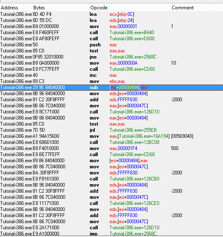Click the Comment column header
223x237 pixels.
pyautogui.click(x=190, y=8)
